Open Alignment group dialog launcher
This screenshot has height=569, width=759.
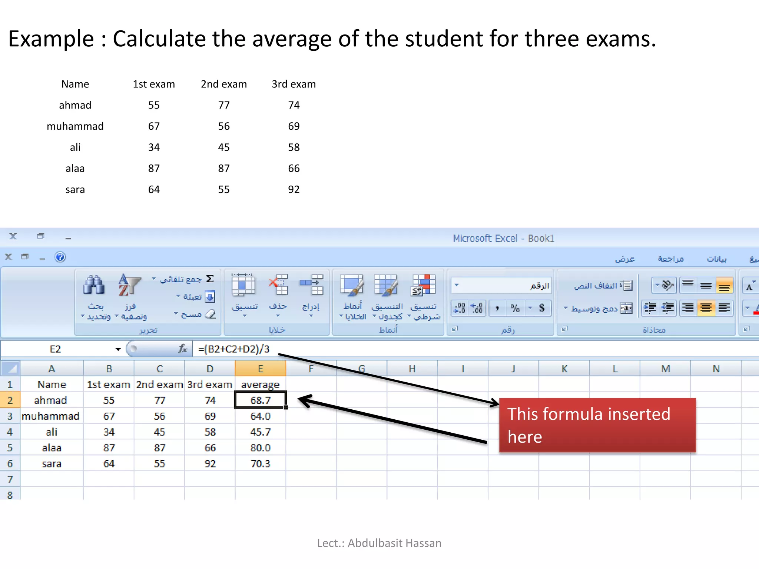564,329
